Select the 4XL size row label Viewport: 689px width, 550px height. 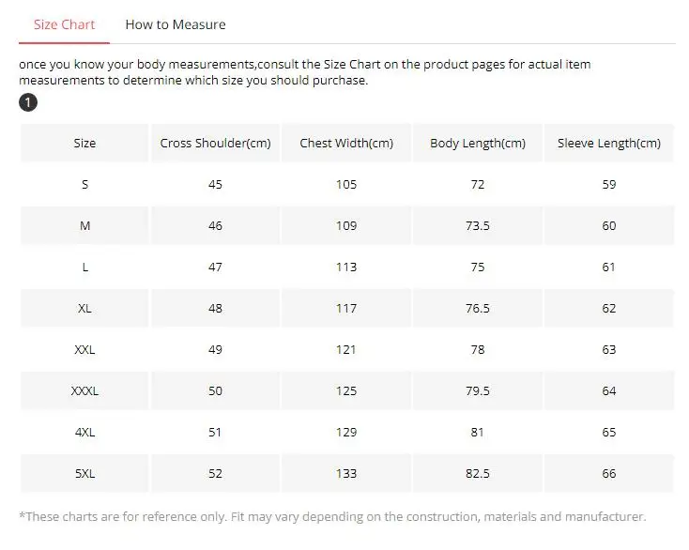coord(84,433)
